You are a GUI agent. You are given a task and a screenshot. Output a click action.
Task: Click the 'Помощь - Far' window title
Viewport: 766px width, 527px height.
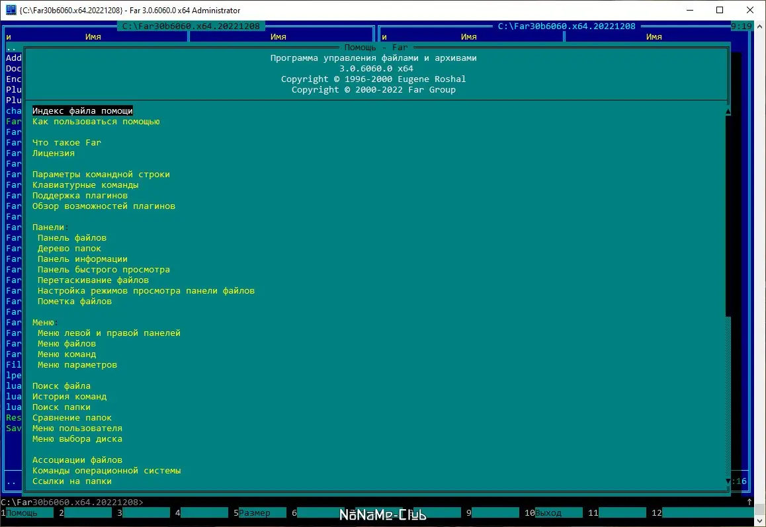(x=376, y=48)
